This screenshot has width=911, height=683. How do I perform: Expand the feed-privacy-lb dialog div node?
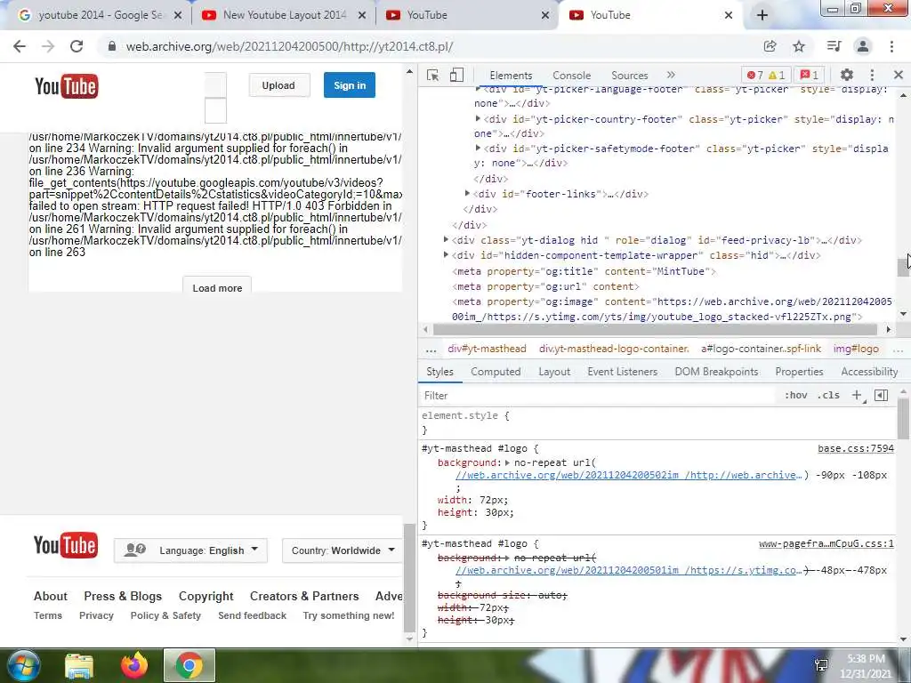(447, 239)
